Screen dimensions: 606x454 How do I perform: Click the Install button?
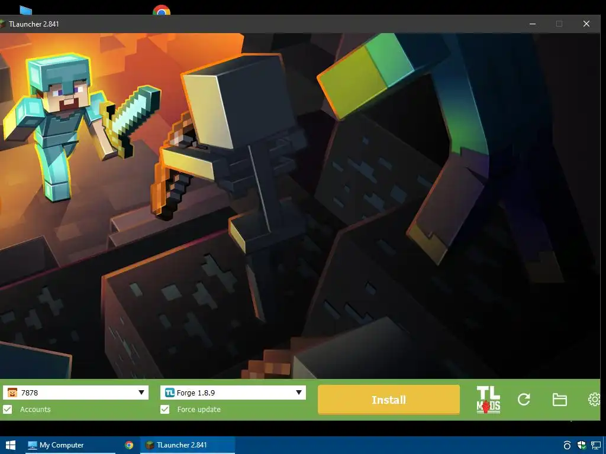pos(389,400)
